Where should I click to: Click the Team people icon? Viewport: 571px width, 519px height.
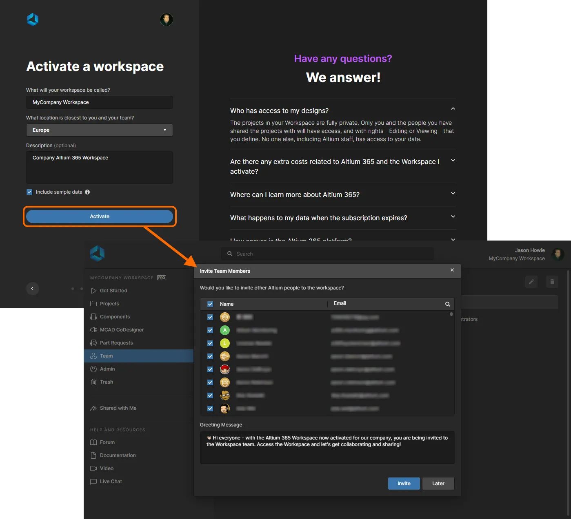click(x=93, y=356)
